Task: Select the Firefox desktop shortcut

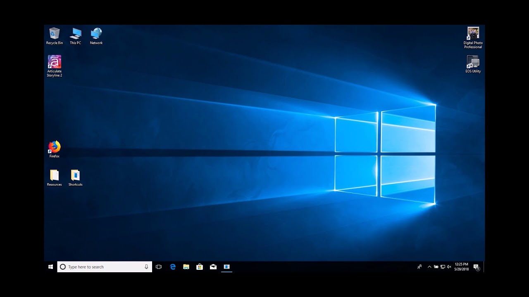Action: coord(55,149)
